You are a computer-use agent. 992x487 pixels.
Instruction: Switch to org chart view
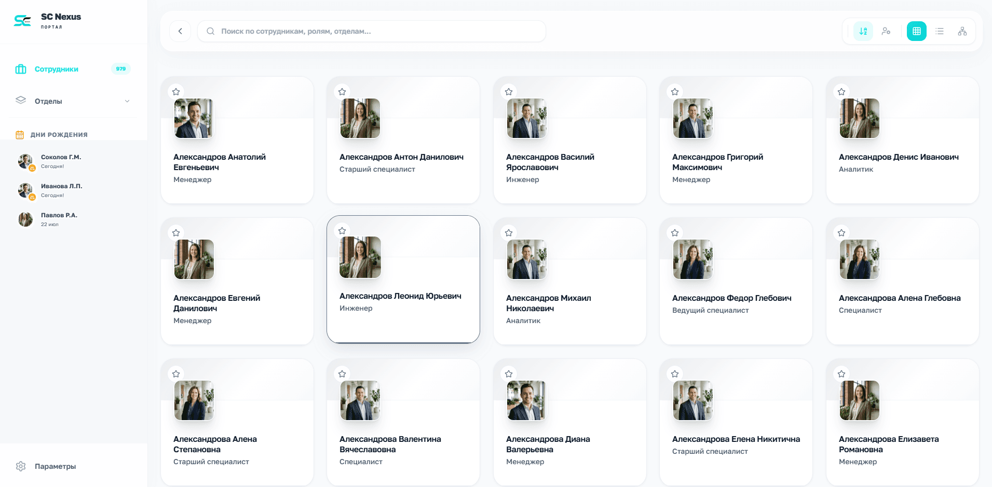pos(962,31)
